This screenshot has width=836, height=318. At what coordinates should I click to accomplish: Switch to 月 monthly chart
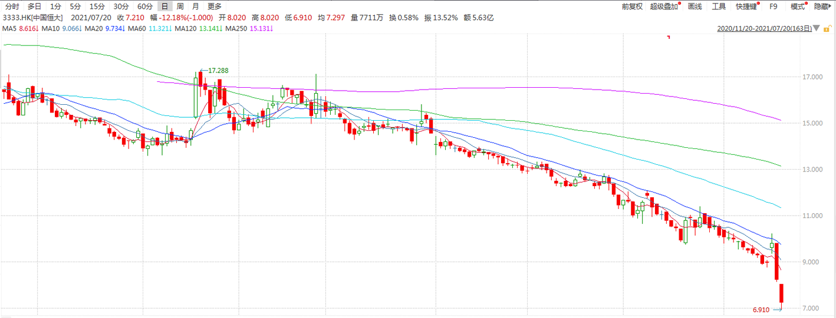(195, 6)
